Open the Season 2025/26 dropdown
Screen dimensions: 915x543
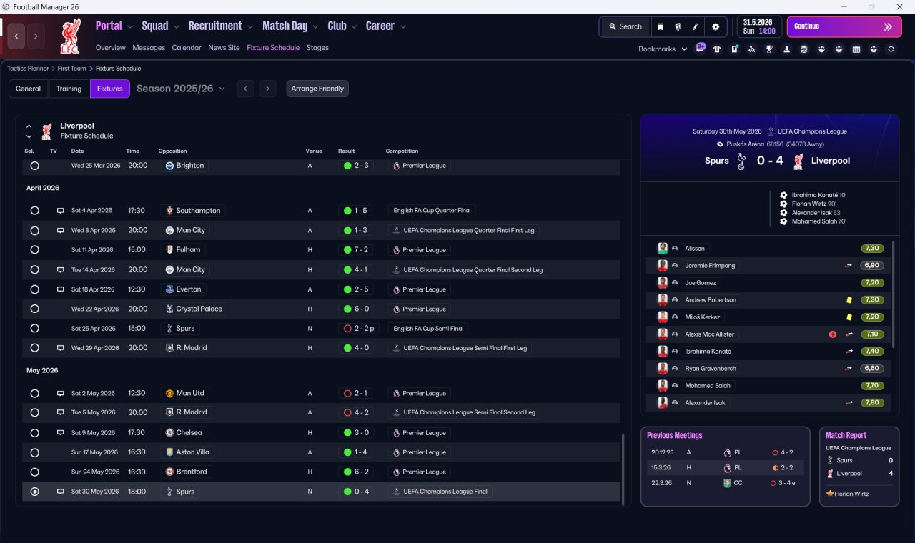pyautogui.click(x=181, y=89)
